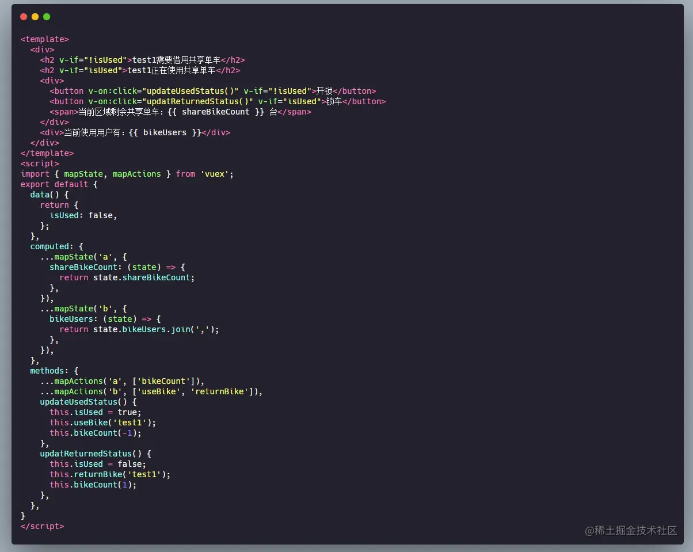Select the h2 text 'test1需要借用共享单车'
The image size is (693, 552).
click(x=177, y=60)
